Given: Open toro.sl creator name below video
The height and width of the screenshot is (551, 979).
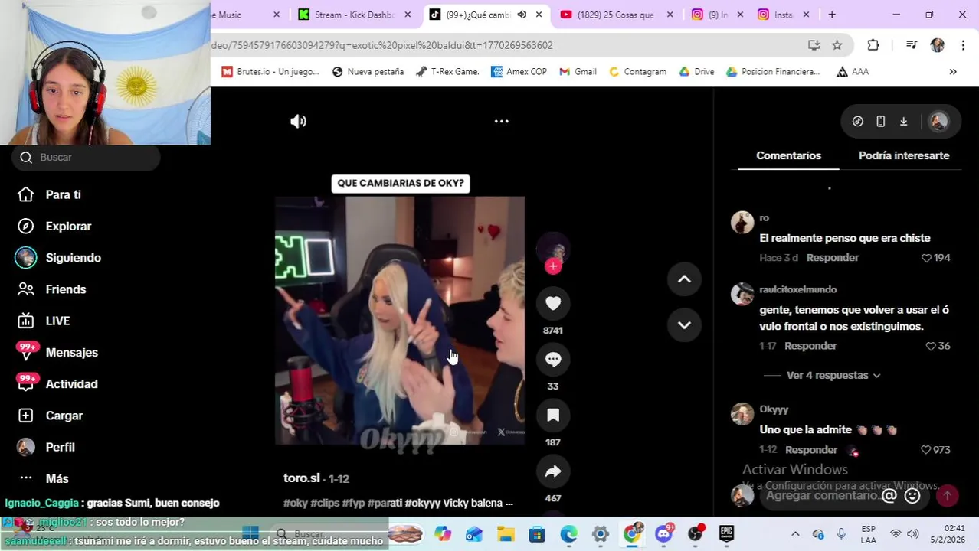Looking at the screenshot, I should click(301, 478).
